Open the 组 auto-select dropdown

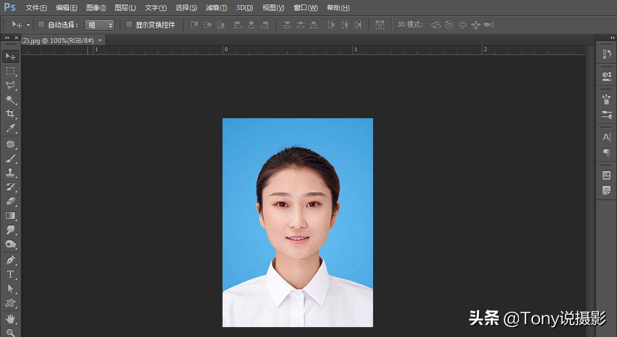[99, 25]
